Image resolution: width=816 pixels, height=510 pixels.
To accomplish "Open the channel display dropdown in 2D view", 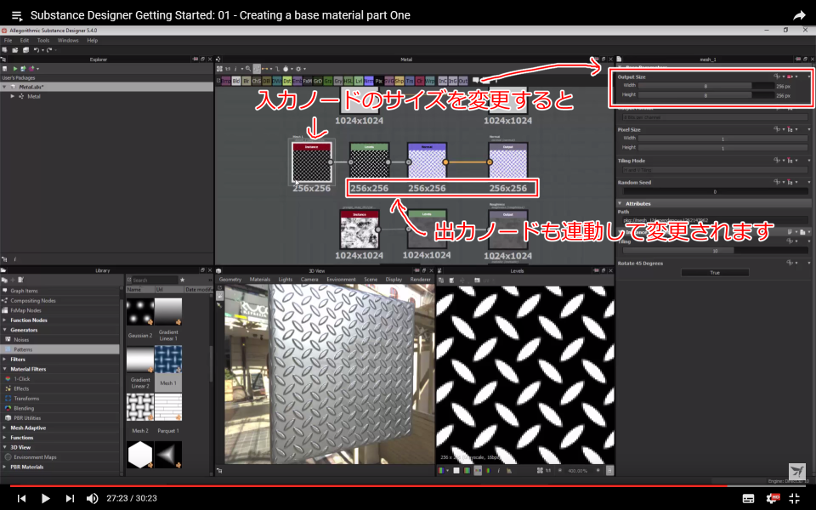I will coord(444,470).
